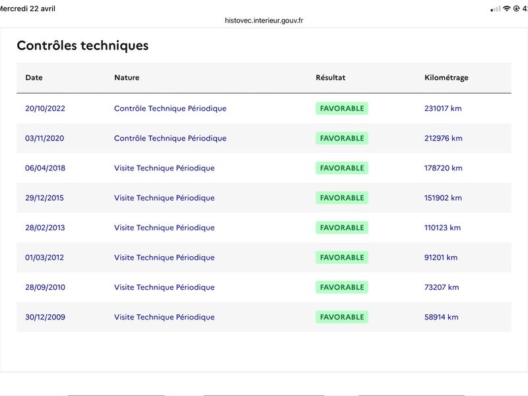Viewport: 528px width, 396px height.
Task: Tap the Mercredi 22 avril date in status bar
Action: [27, 9]
